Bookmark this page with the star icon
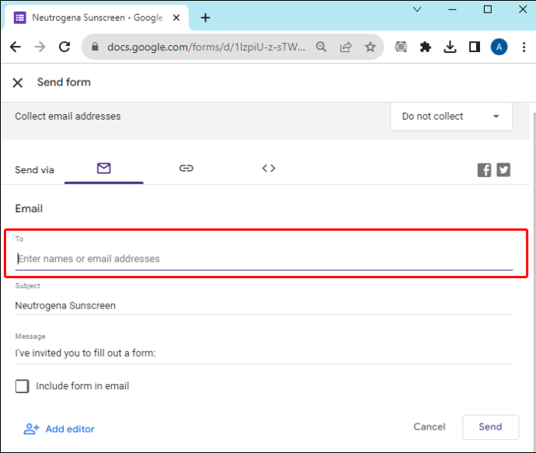The height and width of the screenshot is (453, 536). (371, 47)
